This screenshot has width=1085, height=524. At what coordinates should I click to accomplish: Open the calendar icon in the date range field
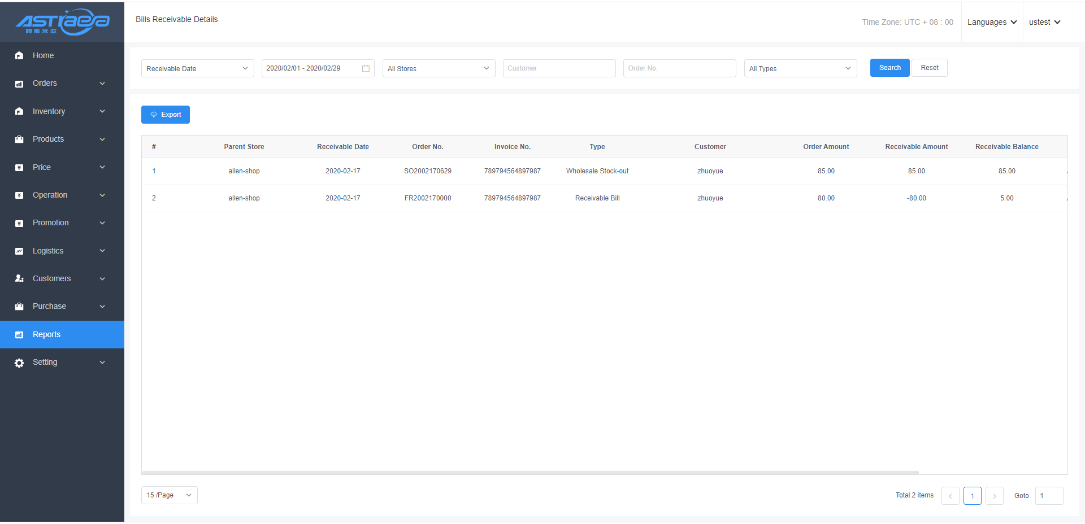(x=366, y=68)
